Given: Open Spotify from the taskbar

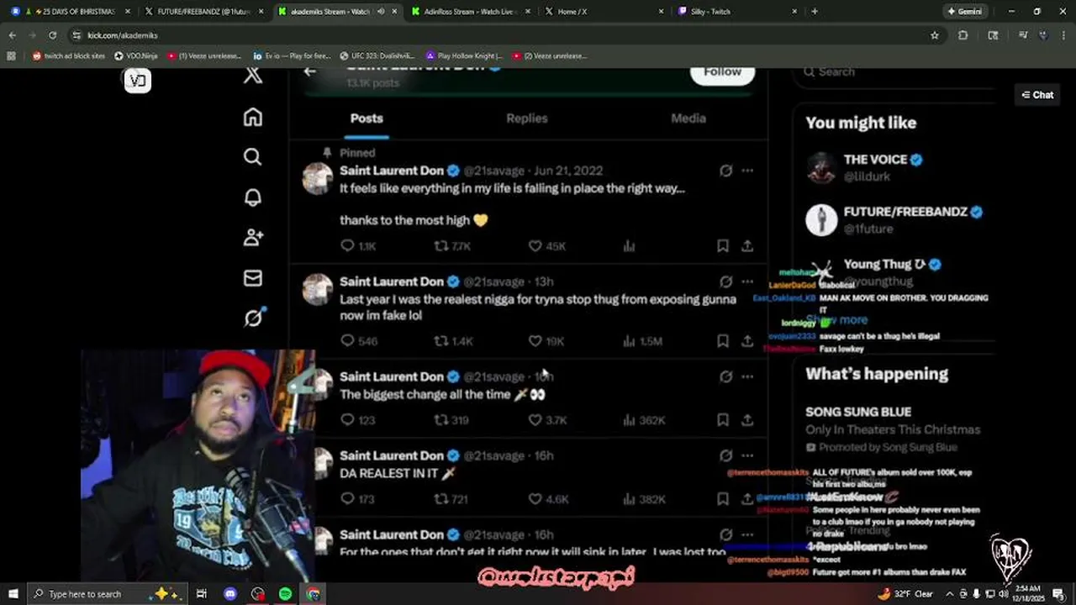Looking at the screenshot, I should 285,594.
